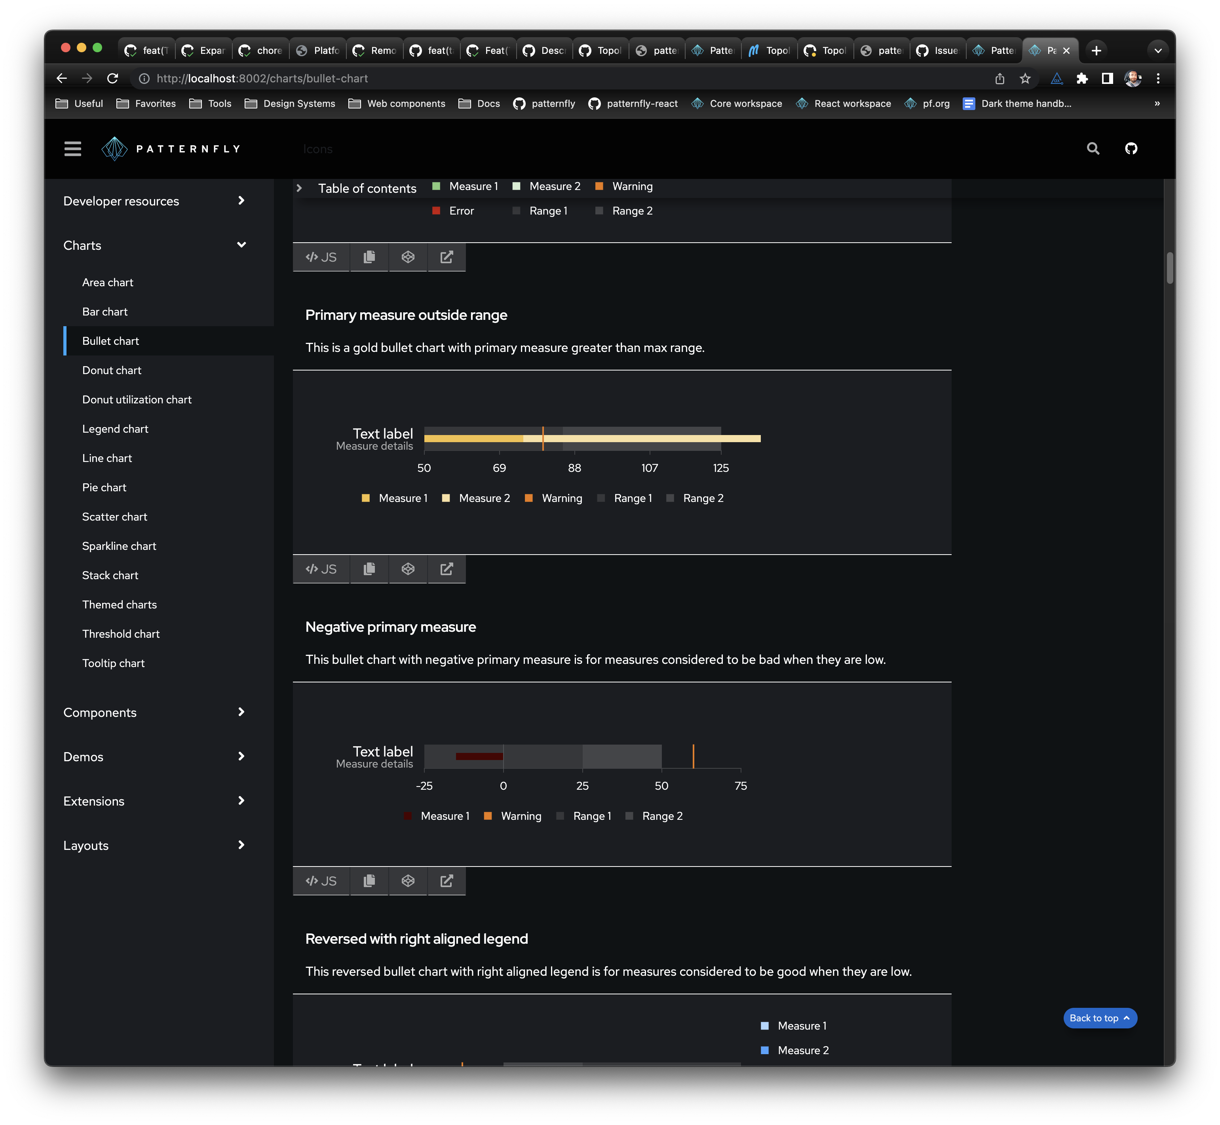Copy code for Primary measure outside range example
The width and height of the screenshot is (1220, 1125).
(369, 568)
